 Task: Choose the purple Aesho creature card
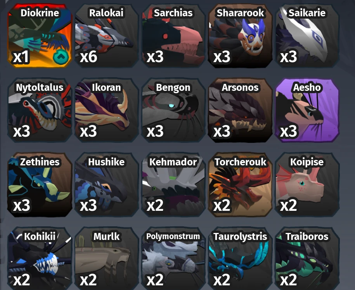click(x=307, y=110)
